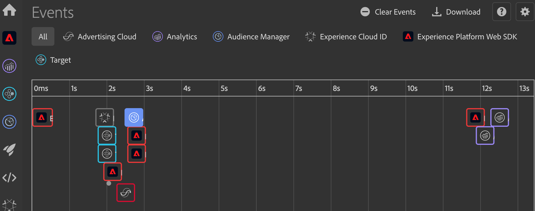Viewport: 535px width, 211px height.
Task: Open Audience Manager in the sidebar
Action: tap(9, 122)
